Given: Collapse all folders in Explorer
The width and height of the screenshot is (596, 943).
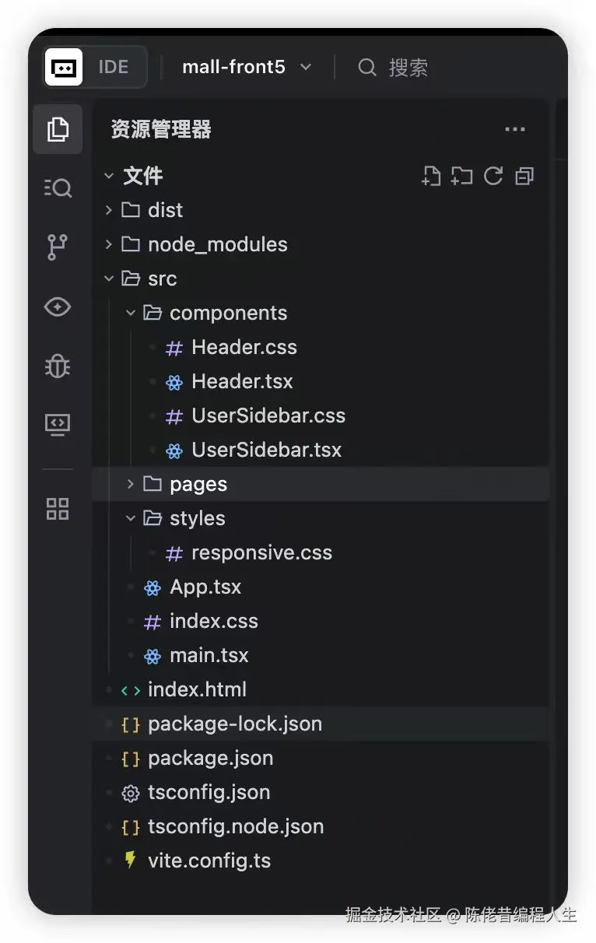Looking at the screenshot, I should click(524, 176).
